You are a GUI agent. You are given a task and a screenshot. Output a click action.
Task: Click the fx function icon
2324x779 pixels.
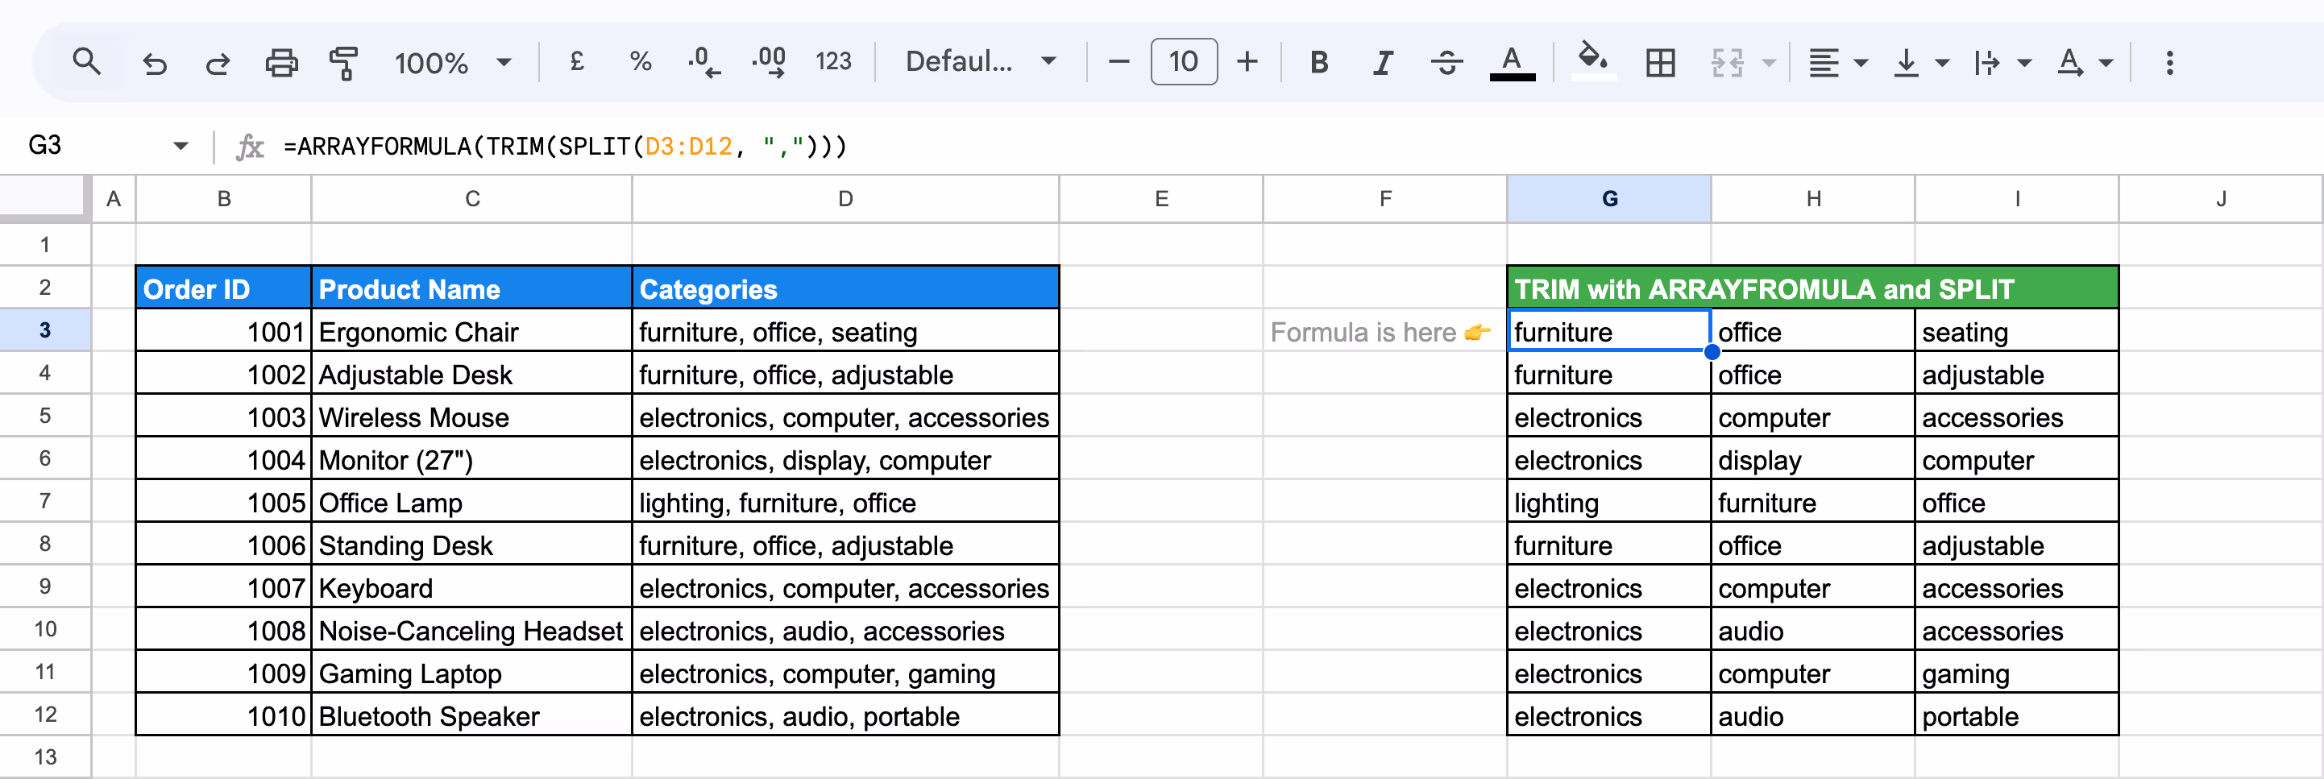tap(250, 146)
